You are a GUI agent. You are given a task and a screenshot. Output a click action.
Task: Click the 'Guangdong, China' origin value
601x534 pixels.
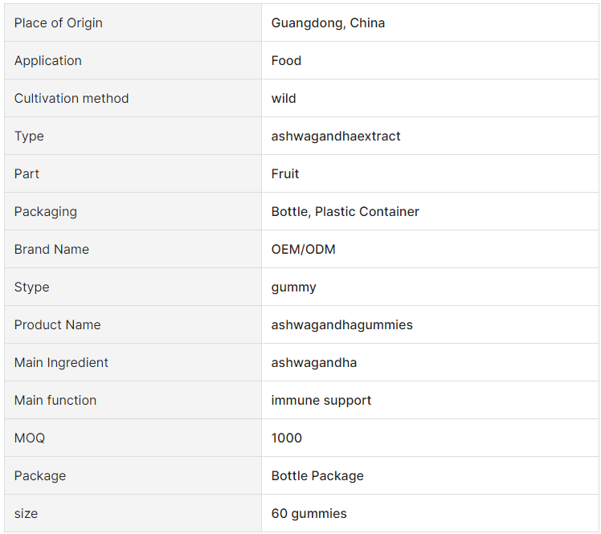(x=328, y=23)
